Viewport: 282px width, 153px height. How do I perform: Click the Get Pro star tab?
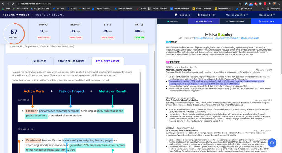click(173, 21)
